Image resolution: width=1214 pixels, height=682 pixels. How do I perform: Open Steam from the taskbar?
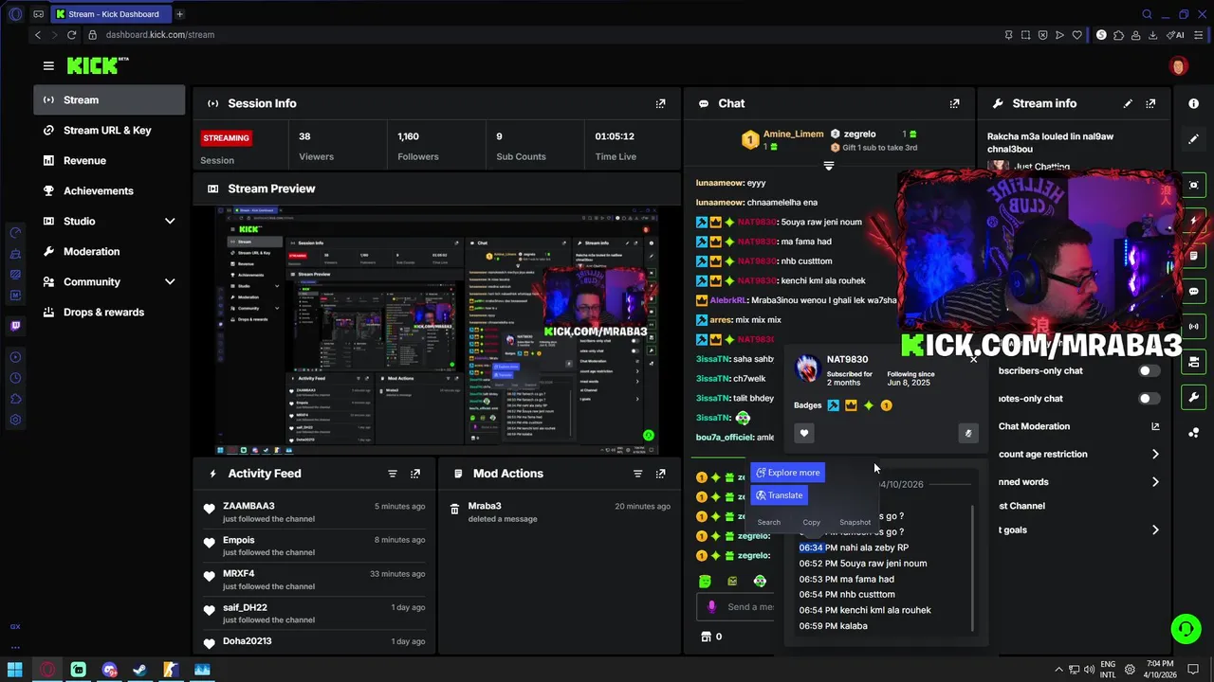[x=139, y=670]
